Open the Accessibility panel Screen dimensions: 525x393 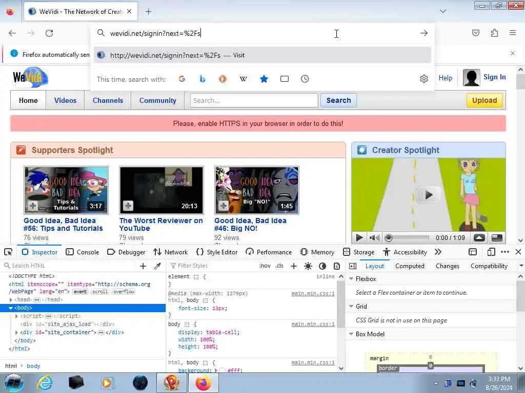(x=405, y=252)
